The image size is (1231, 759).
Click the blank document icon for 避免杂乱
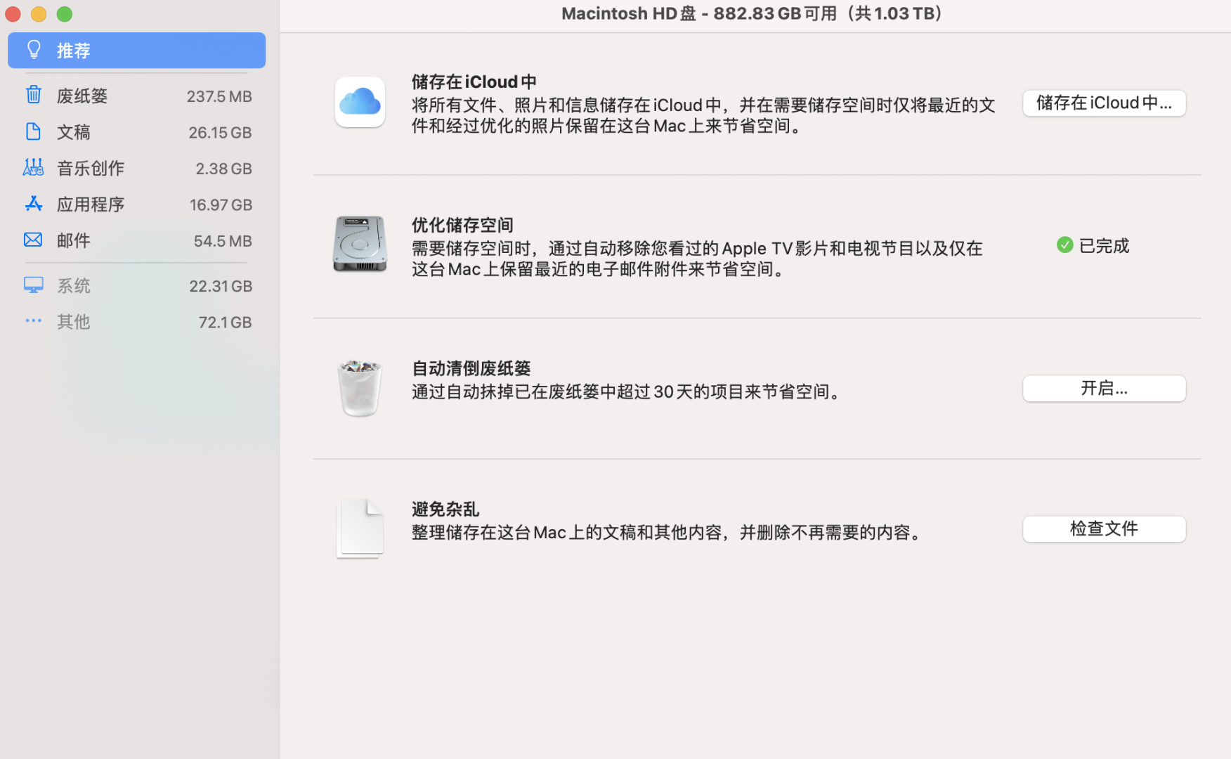(360, 528)
